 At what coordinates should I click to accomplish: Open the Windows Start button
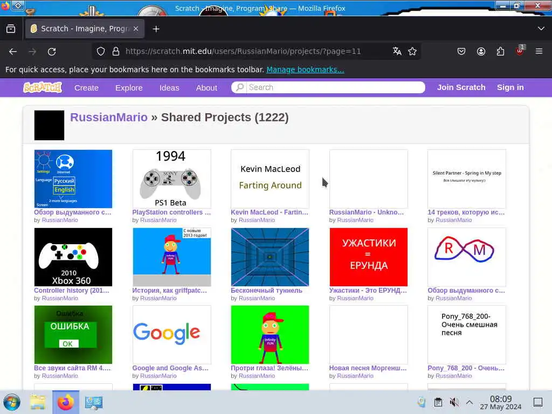pyautogui.click(x=12, y=402)
